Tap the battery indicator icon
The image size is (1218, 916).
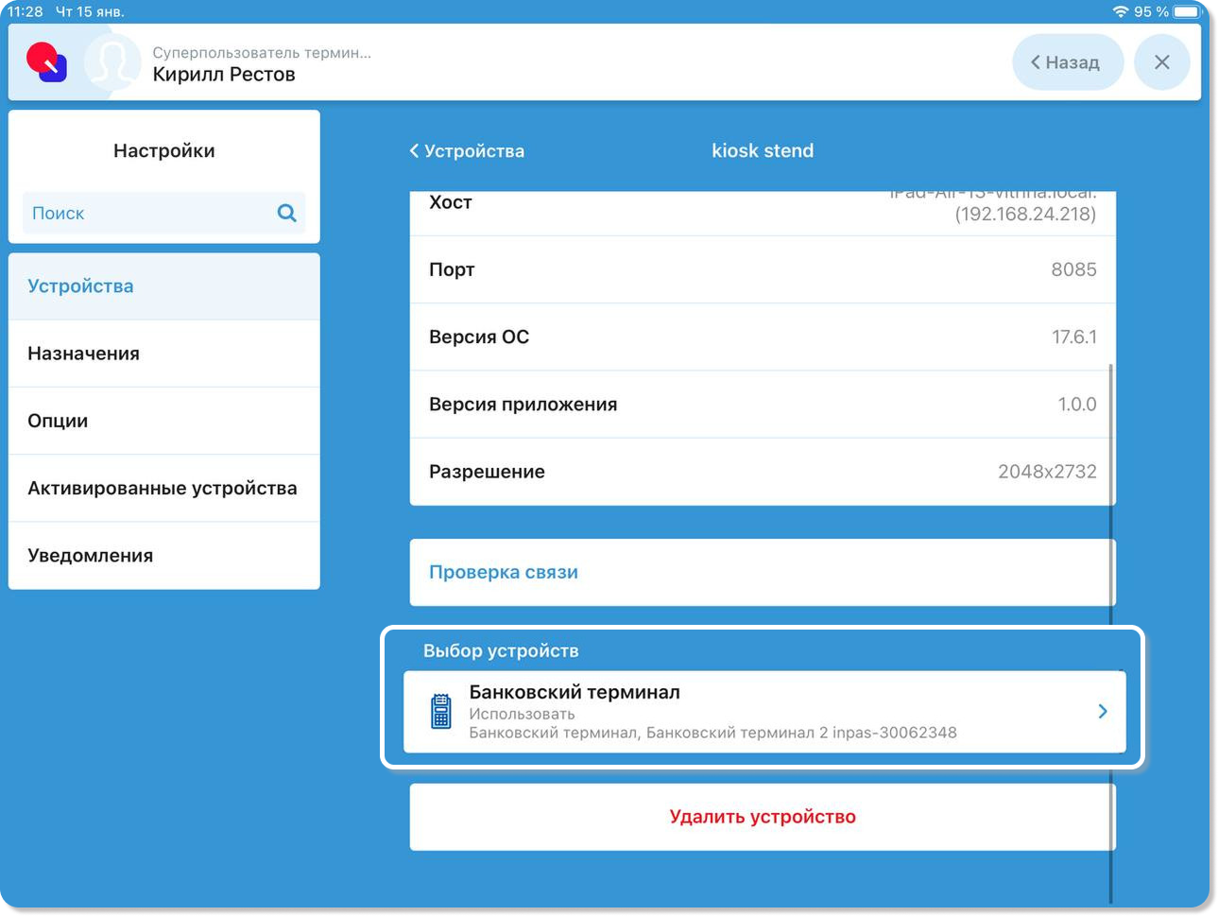(x=1187, y=11)
